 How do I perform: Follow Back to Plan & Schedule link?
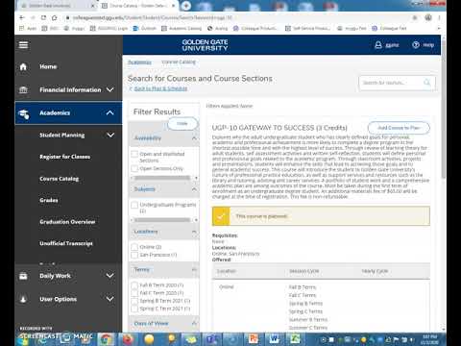(x=160, y=88)
